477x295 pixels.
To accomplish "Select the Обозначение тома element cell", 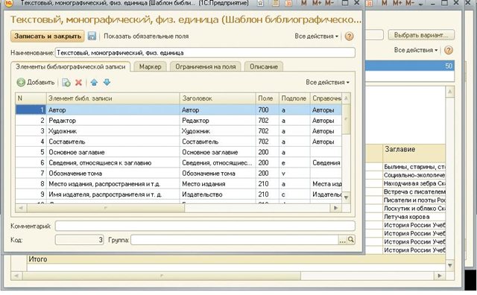I will pos(113,174).
